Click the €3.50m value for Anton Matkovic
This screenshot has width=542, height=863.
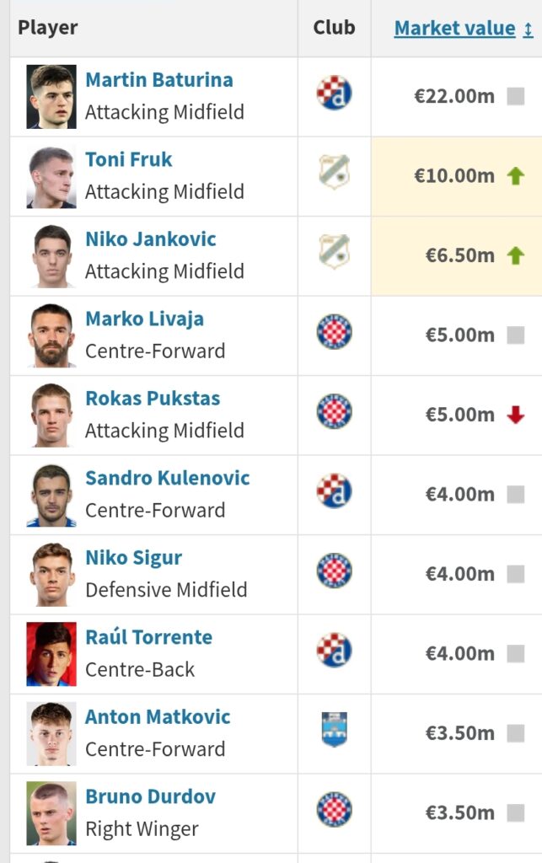point(460,733)
